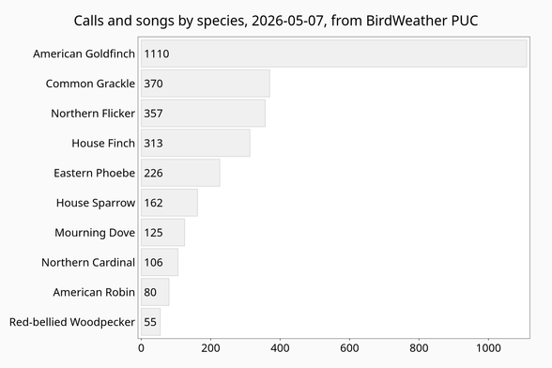Select the Northern Cardinal bar
Screen dimensions: 552x368
(160, 262)
